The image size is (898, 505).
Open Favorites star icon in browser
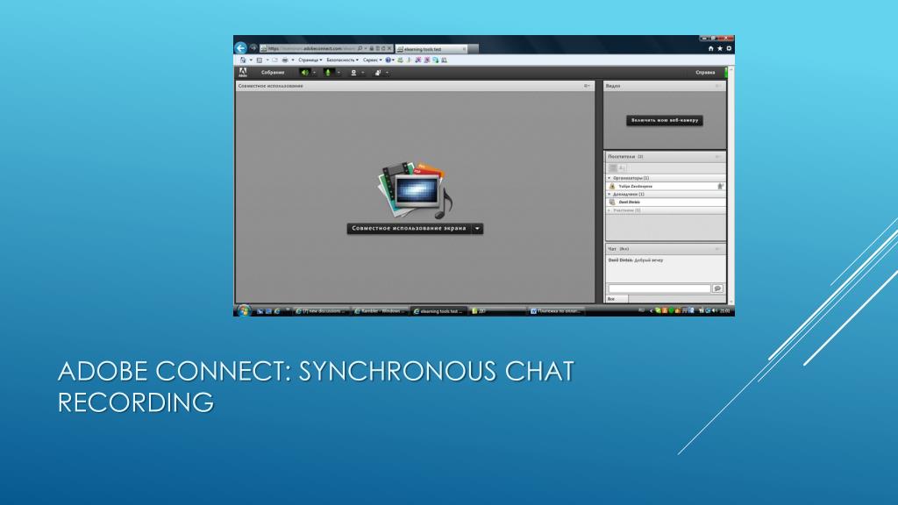[720, 49]
